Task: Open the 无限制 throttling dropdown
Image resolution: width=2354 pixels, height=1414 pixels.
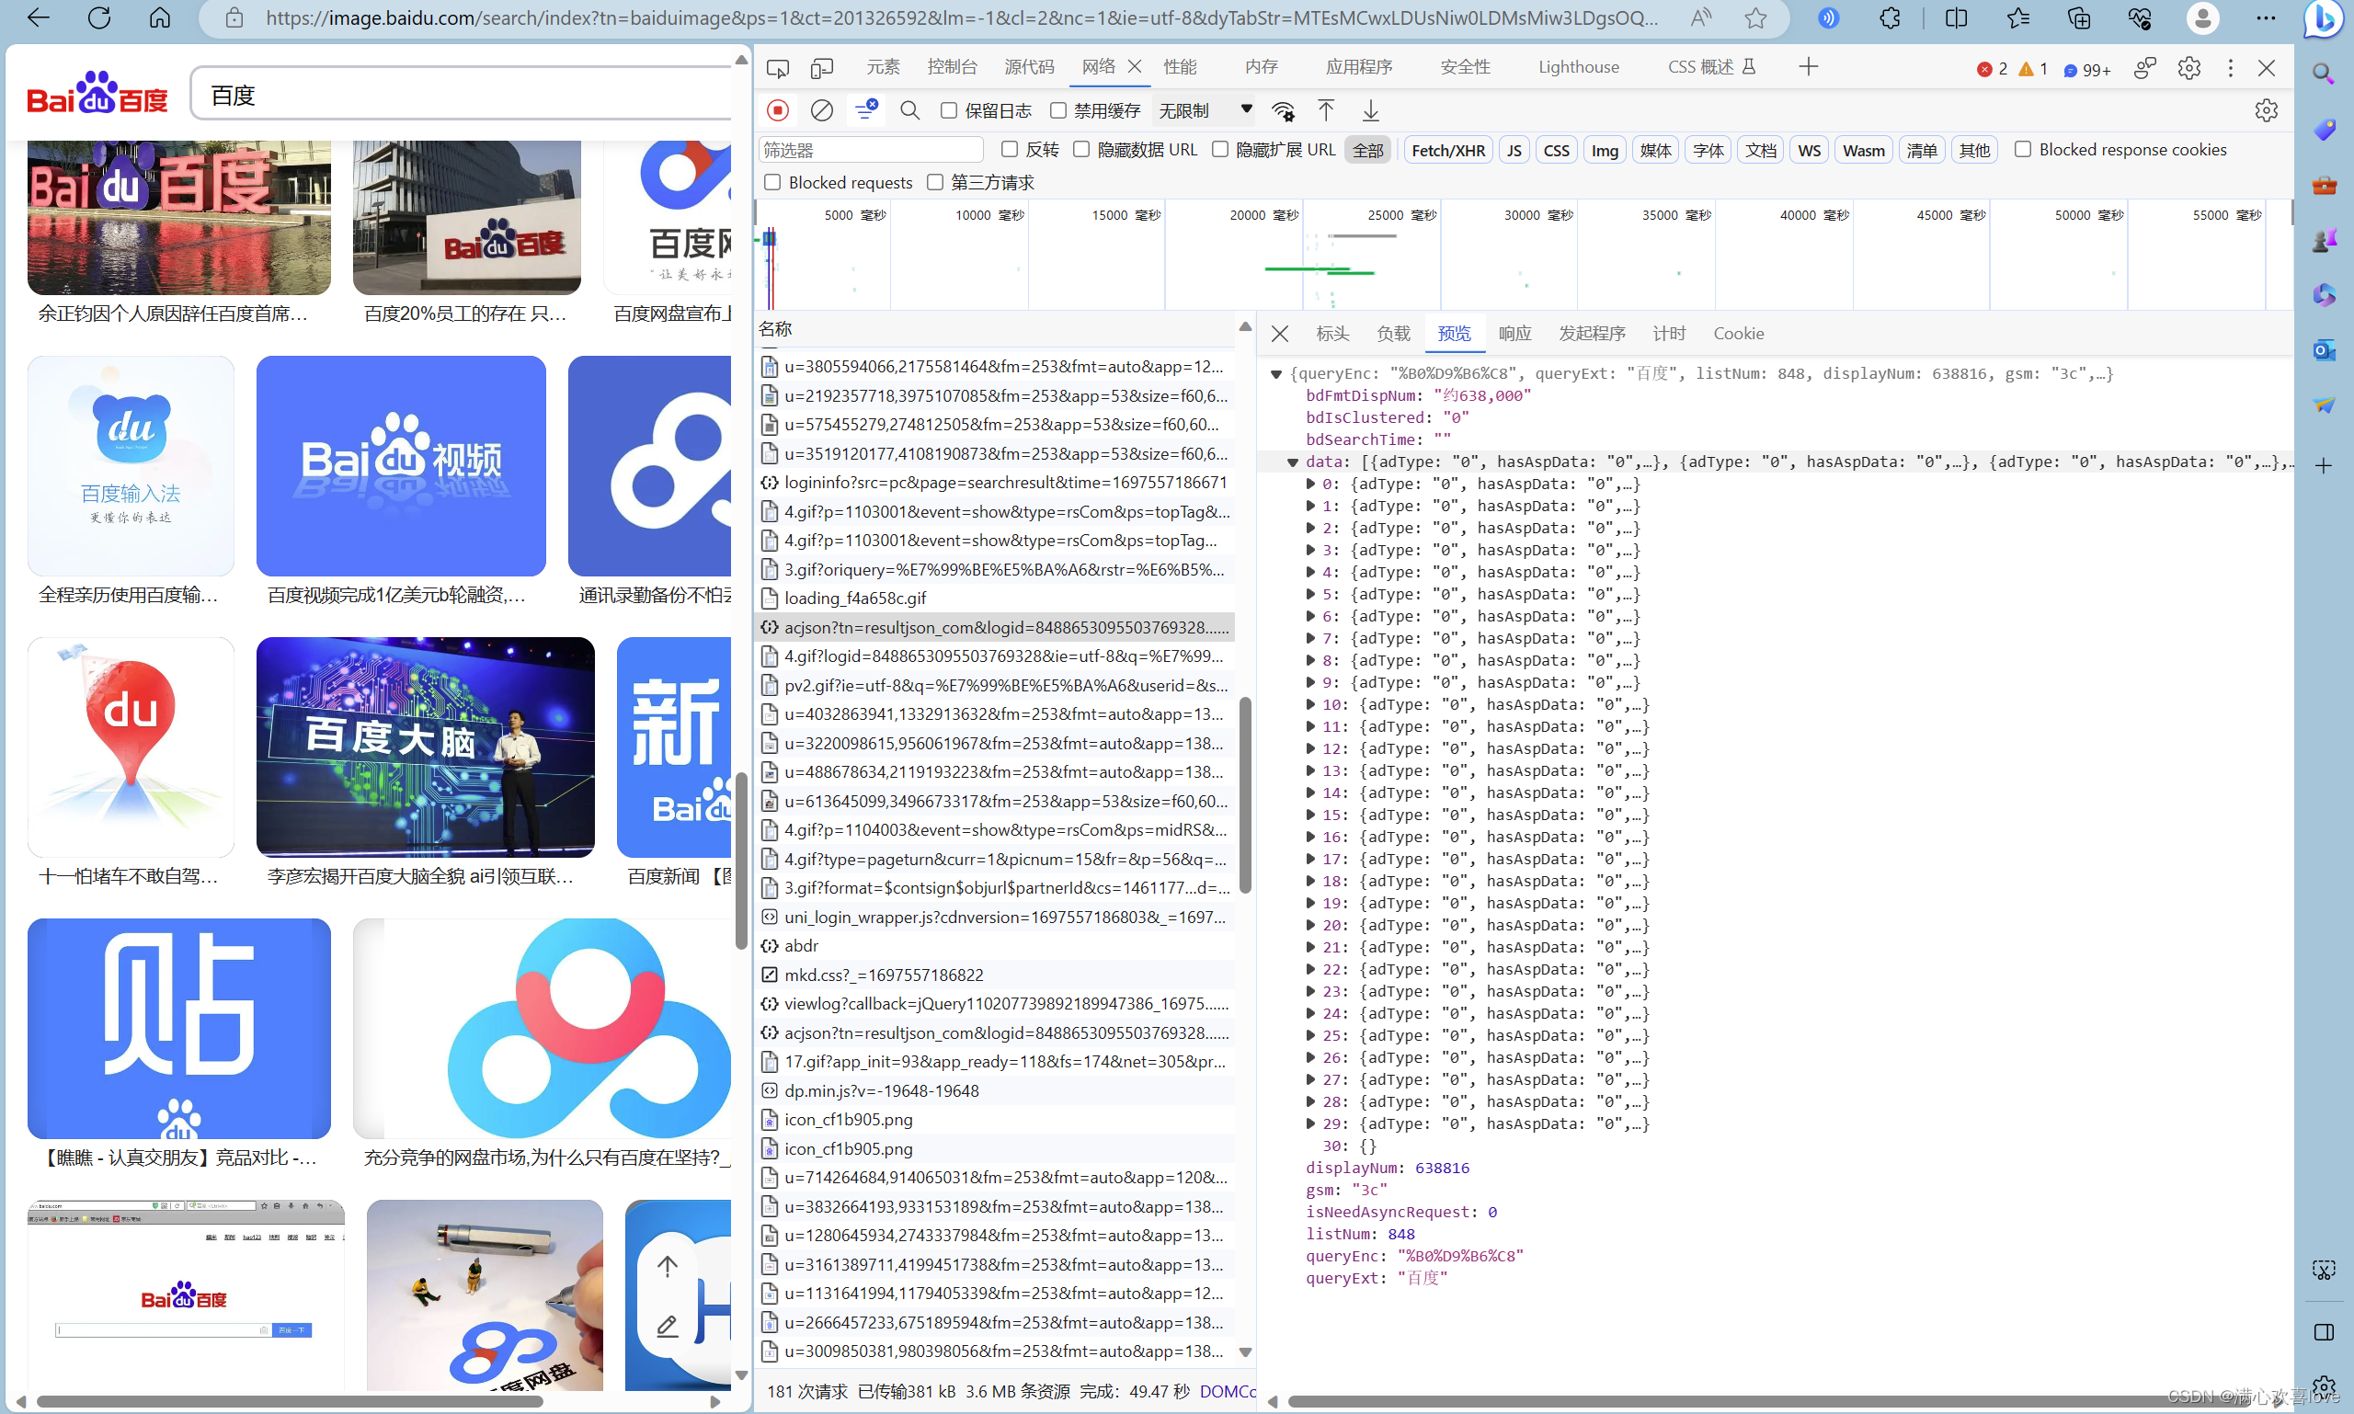Action: coord(1205,110)
